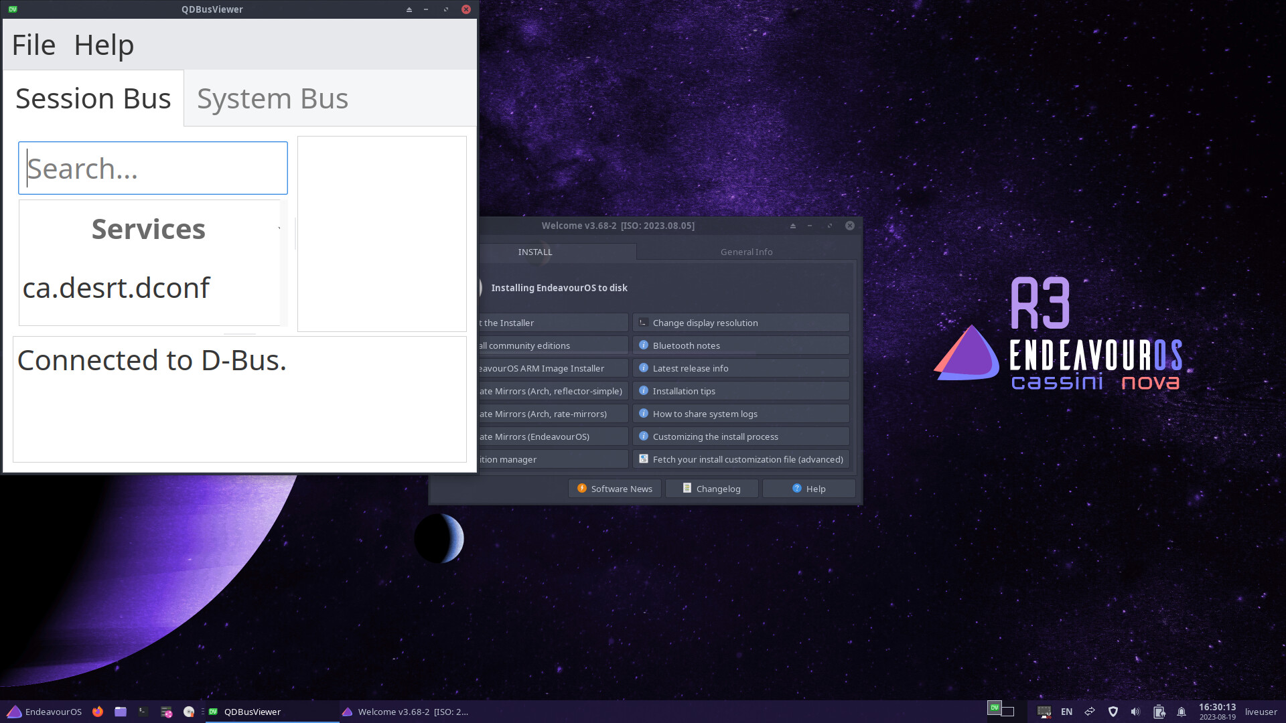1286x723 pixels.
Task: Switch to the System Bus tab
Action: pos(273,98)
